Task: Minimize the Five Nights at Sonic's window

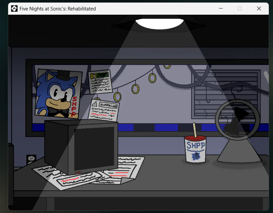Action: [221, 8]
